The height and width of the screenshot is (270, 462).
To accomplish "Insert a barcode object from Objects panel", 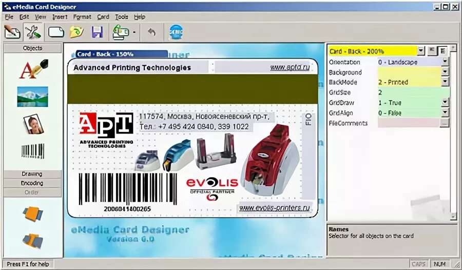I will [x=33, y=151].
